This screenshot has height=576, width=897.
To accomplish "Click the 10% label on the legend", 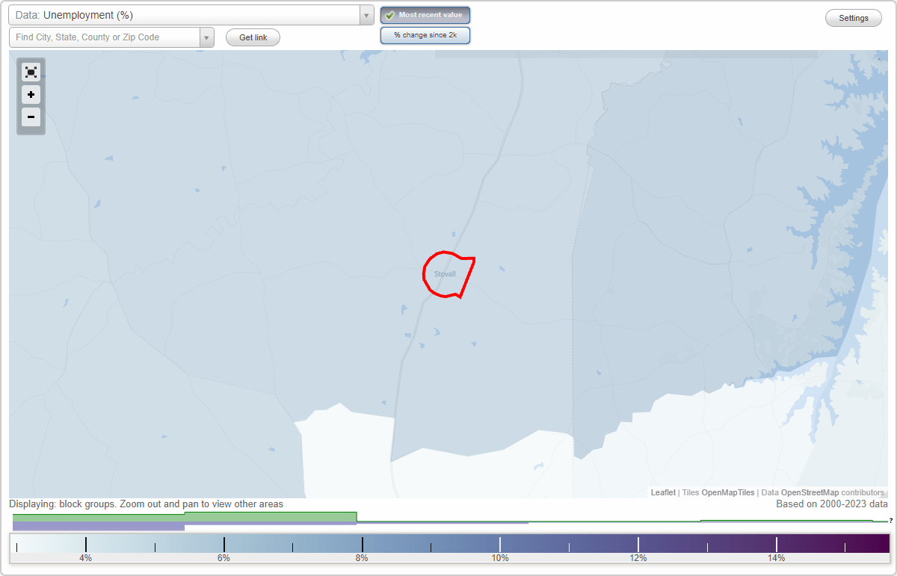I will [x=500, y=558].
